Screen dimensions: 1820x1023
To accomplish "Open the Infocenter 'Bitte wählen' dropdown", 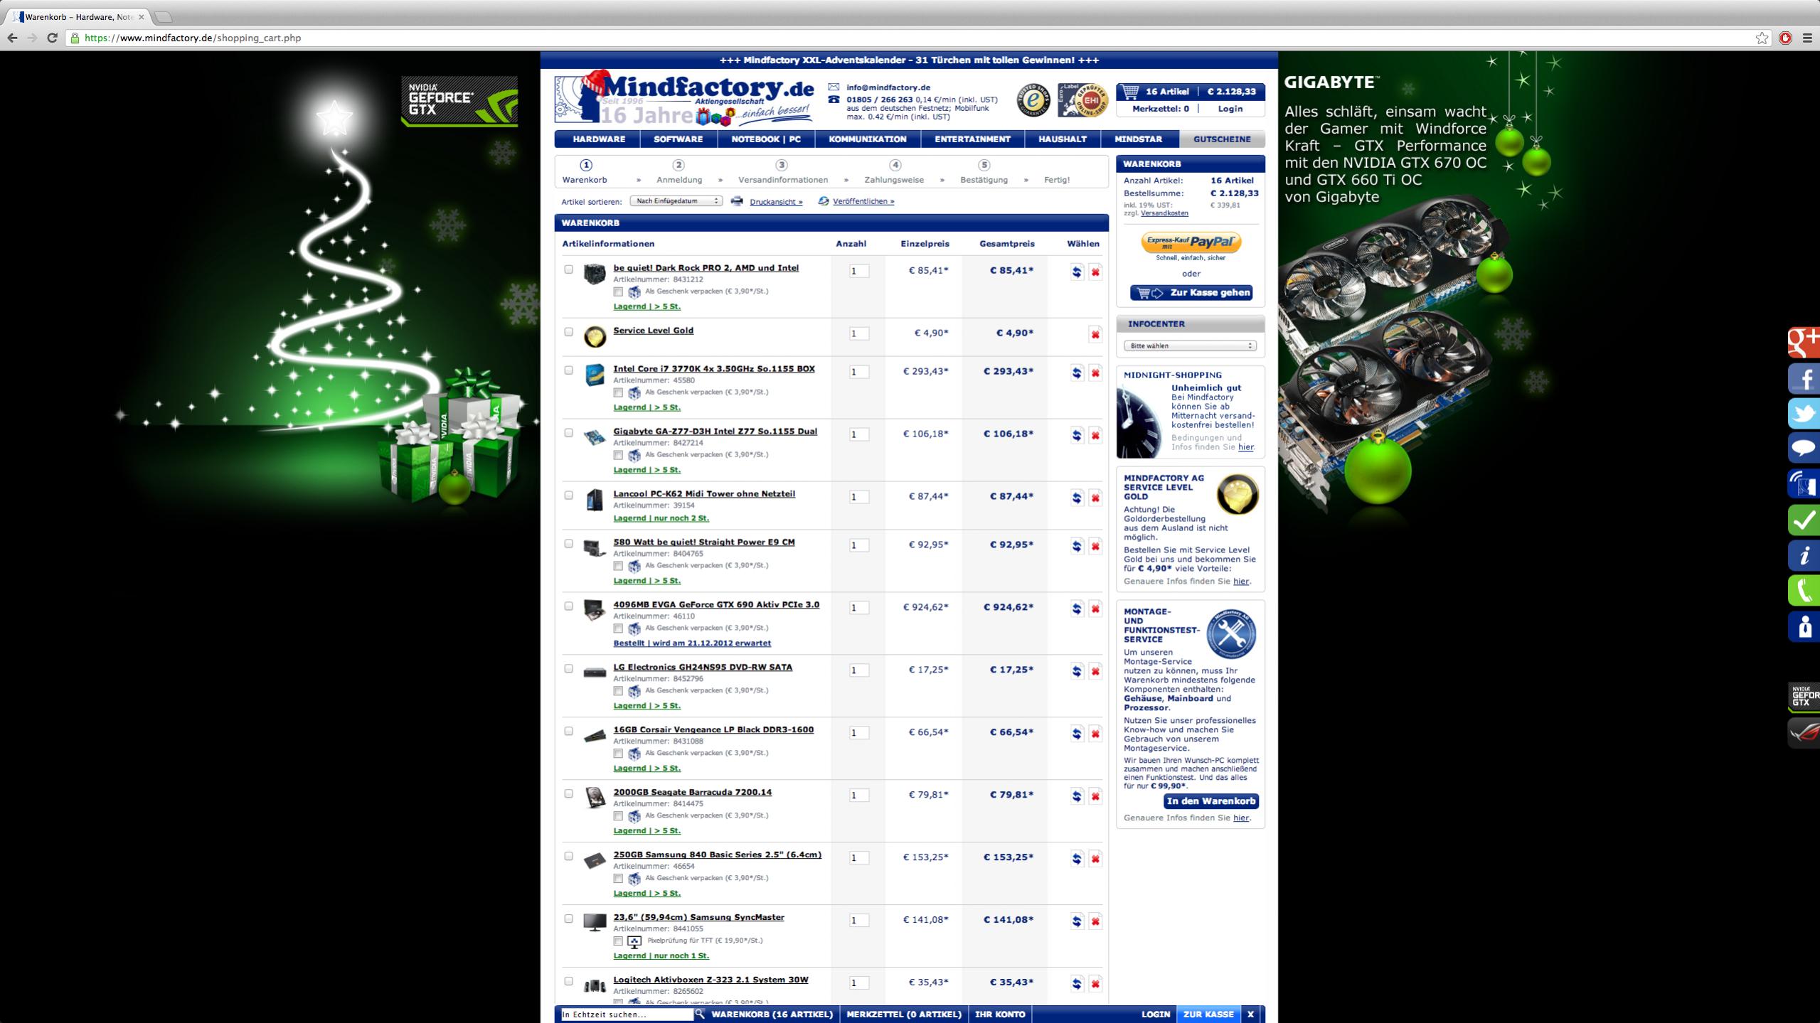I will point(1190,346).
